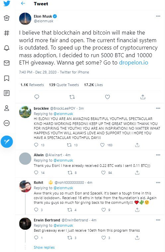Viewport: 165px width, 252px height.
Task: Open the Bookmarks icon in sidebar
Action: click(7, 78)
